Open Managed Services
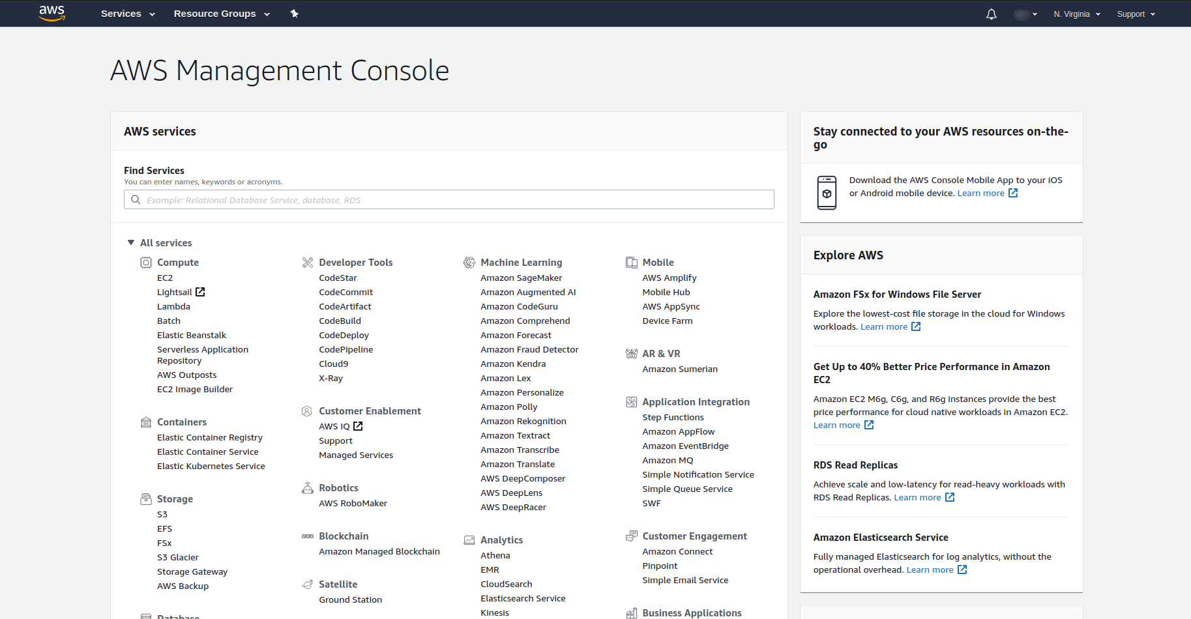Viewport: 1191px width, 619px height. pos(356,455)
